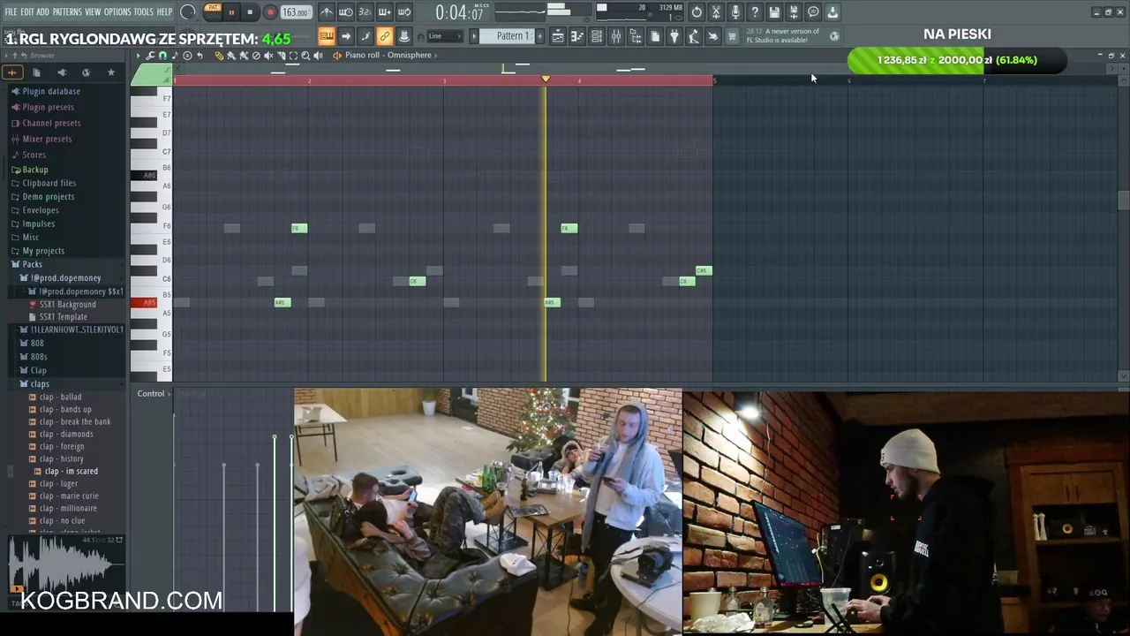Toggle the link-to-controller chain icon
Viewport: 1130px width, 636px height.
pos(385,36)
